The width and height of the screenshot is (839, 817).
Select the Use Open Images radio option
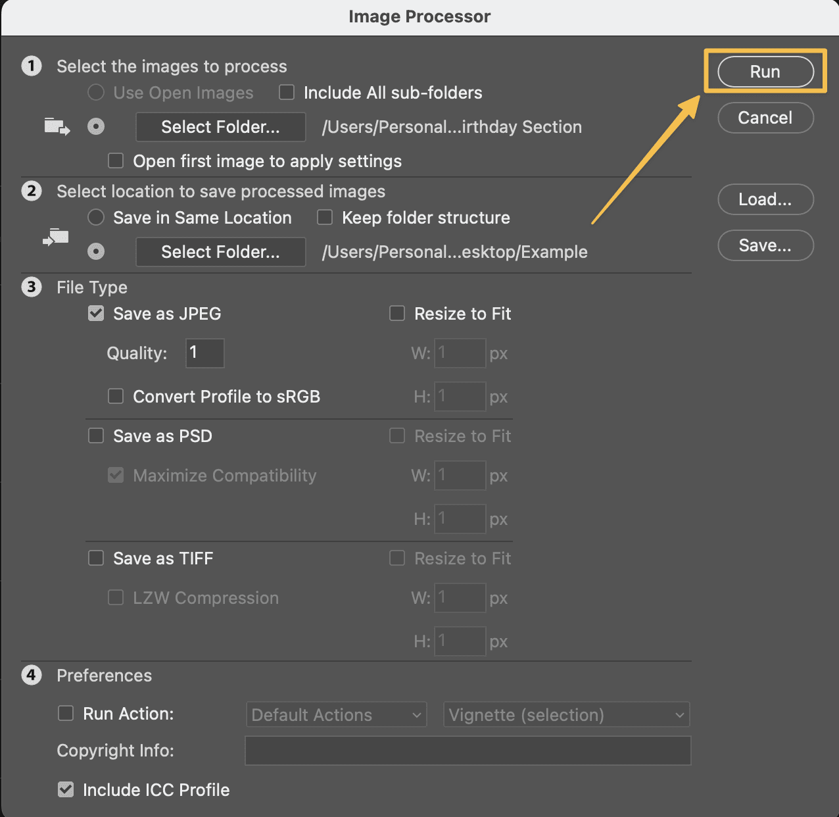tap(95, 92)
